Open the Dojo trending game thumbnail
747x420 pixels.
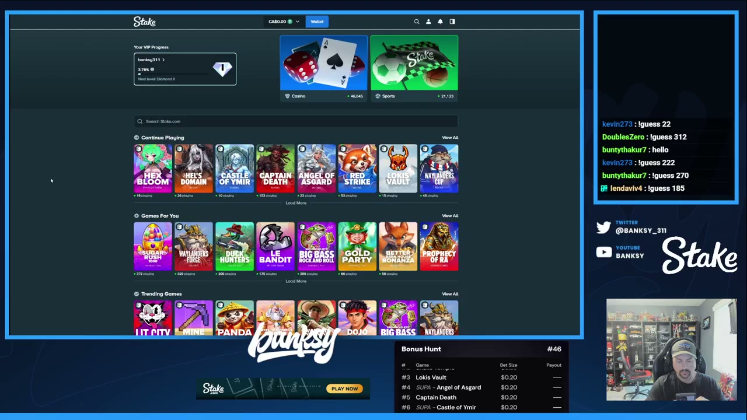coord(357,318)
